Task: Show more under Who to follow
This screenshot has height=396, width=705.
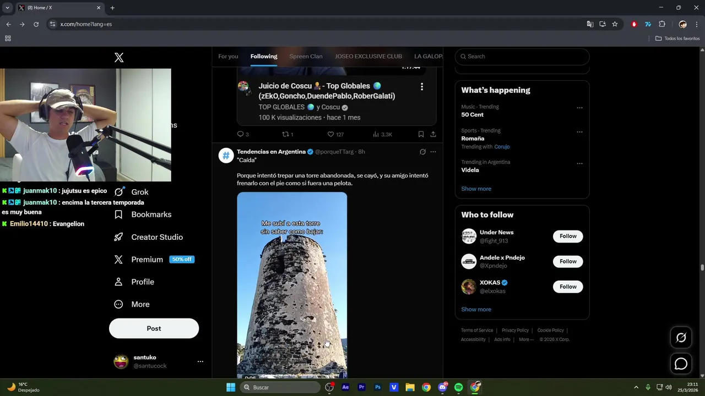Action: click(x=476, y=309)
